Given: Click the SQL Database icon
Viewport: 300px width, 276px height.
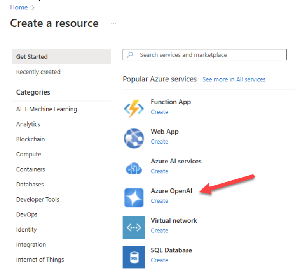Looking at the screenshot, I should [x=134, y=257].
